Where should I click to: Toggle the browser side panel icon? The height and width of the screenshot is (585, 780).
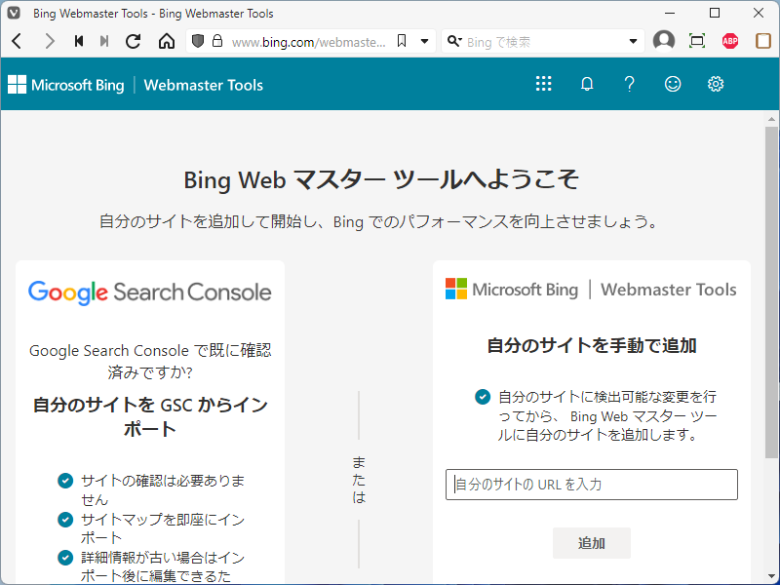pyautogui.click(x=763, y=41)
